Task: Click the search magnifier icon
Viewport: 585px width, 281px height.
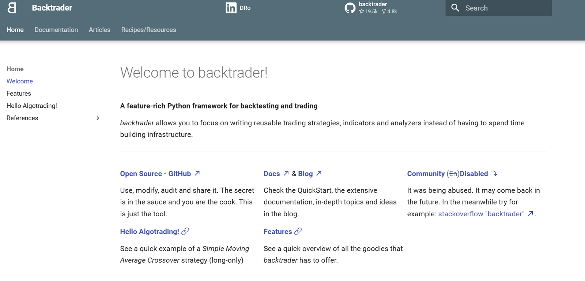Action: [x=455, y=8]
